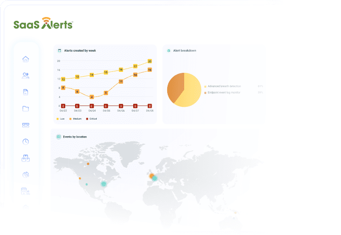
Task: Click the Low data point labeled 20
Action: click(150, 61)
